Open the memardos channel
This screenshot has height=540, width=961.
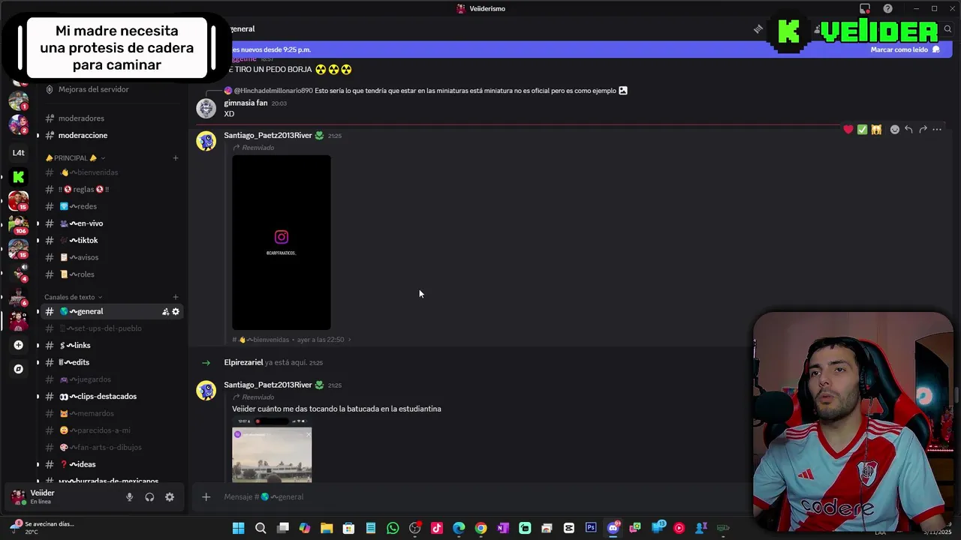point(110,413)
